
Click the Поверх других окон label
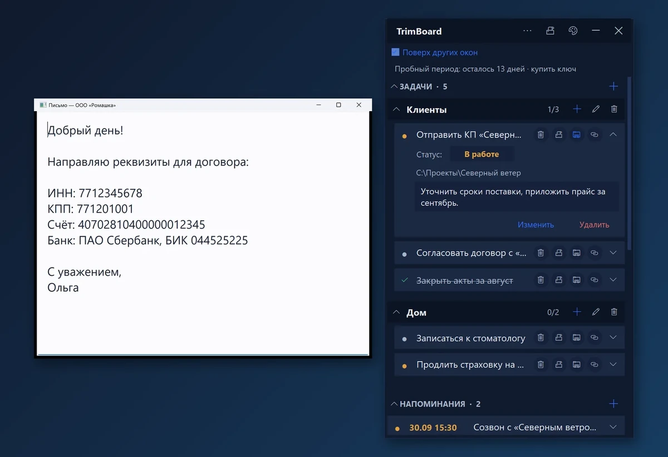click(x=440, y=52)
